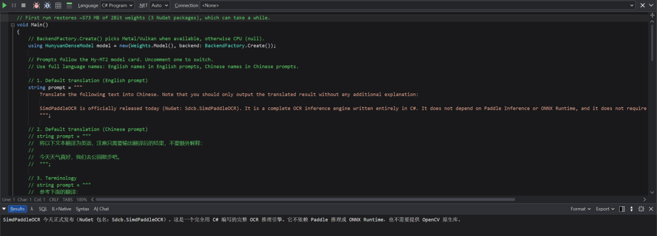657x236 pixels.
Task: Click '// 2. Default translation (Chinese prompt)' comment
Action: click(88, 129)
